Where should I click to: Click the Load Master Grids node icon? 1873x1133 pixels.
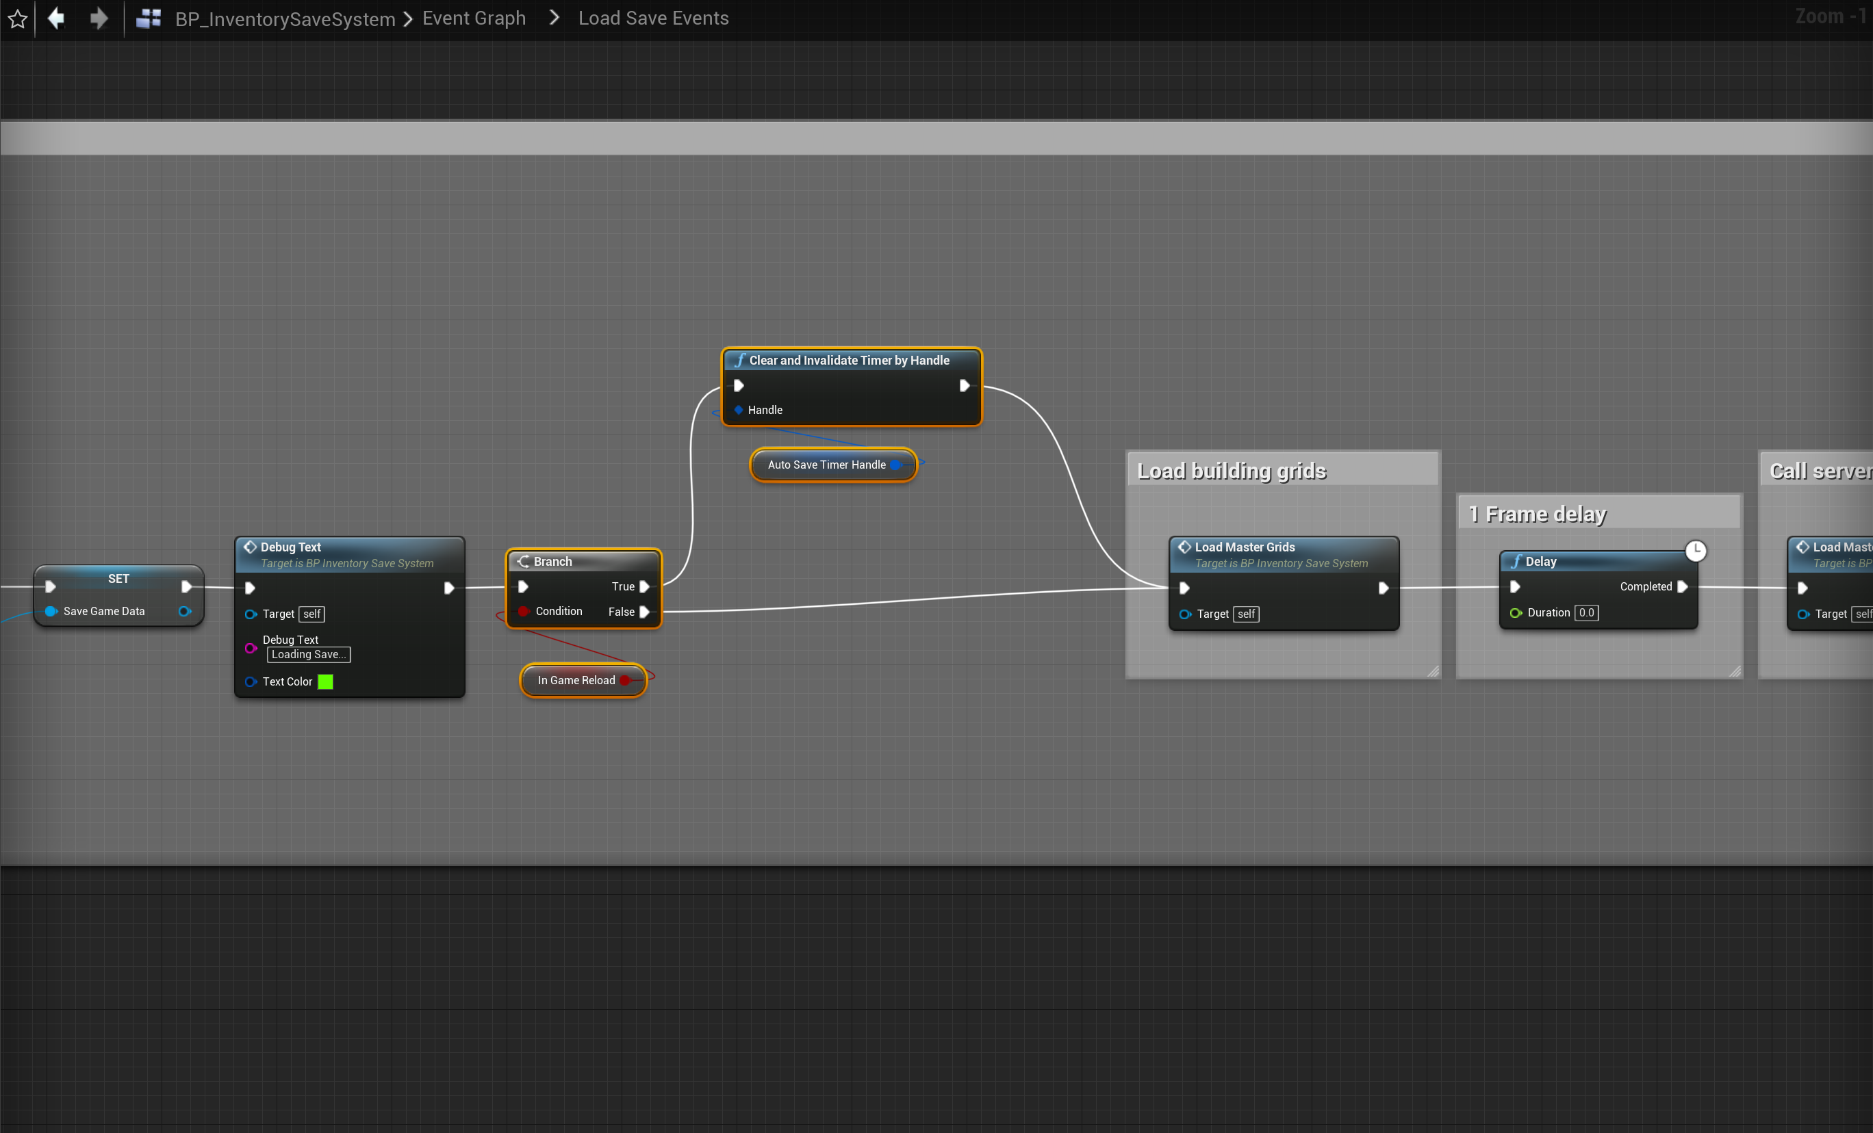[x=1184, y=547]
